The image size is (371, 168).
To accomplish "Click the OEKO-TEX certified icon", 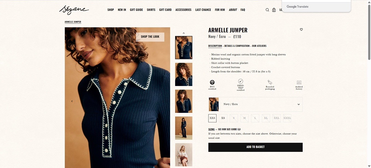I will click(240, 81).
